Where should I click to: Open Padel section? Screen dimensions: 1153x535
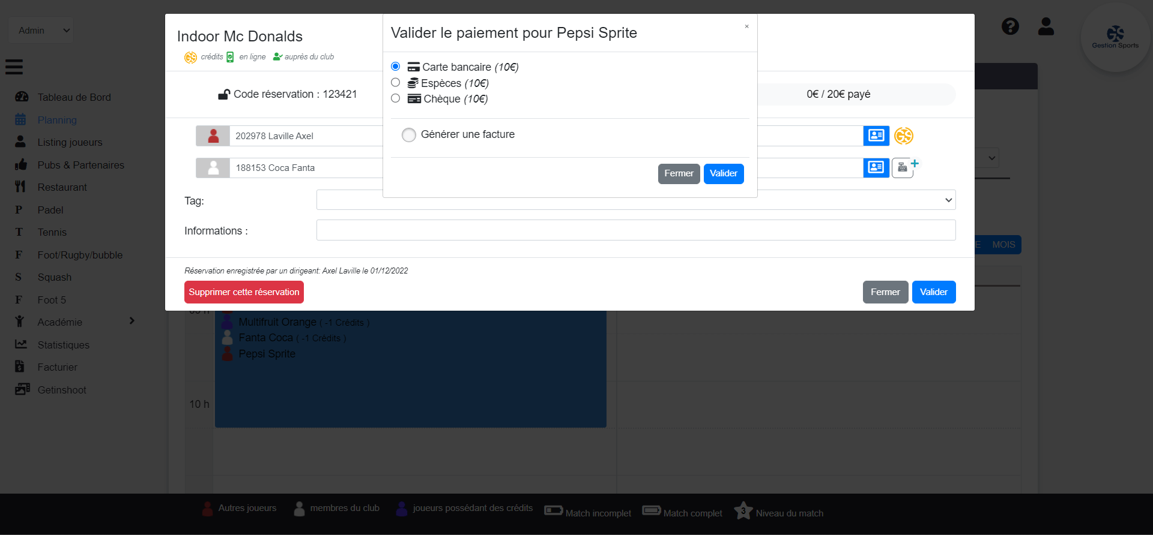pyautogui.click(x=50, y=210)
